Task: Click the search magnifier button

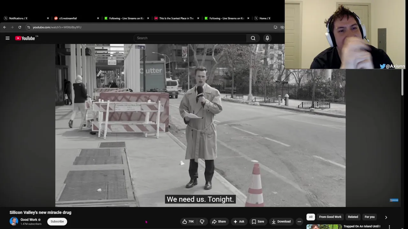Action: click(253, 38)
